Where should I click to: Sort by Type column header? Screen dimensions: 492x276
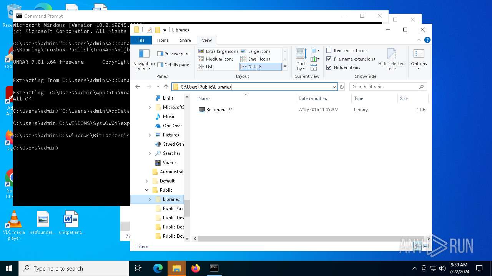click(x=374, y=99)
